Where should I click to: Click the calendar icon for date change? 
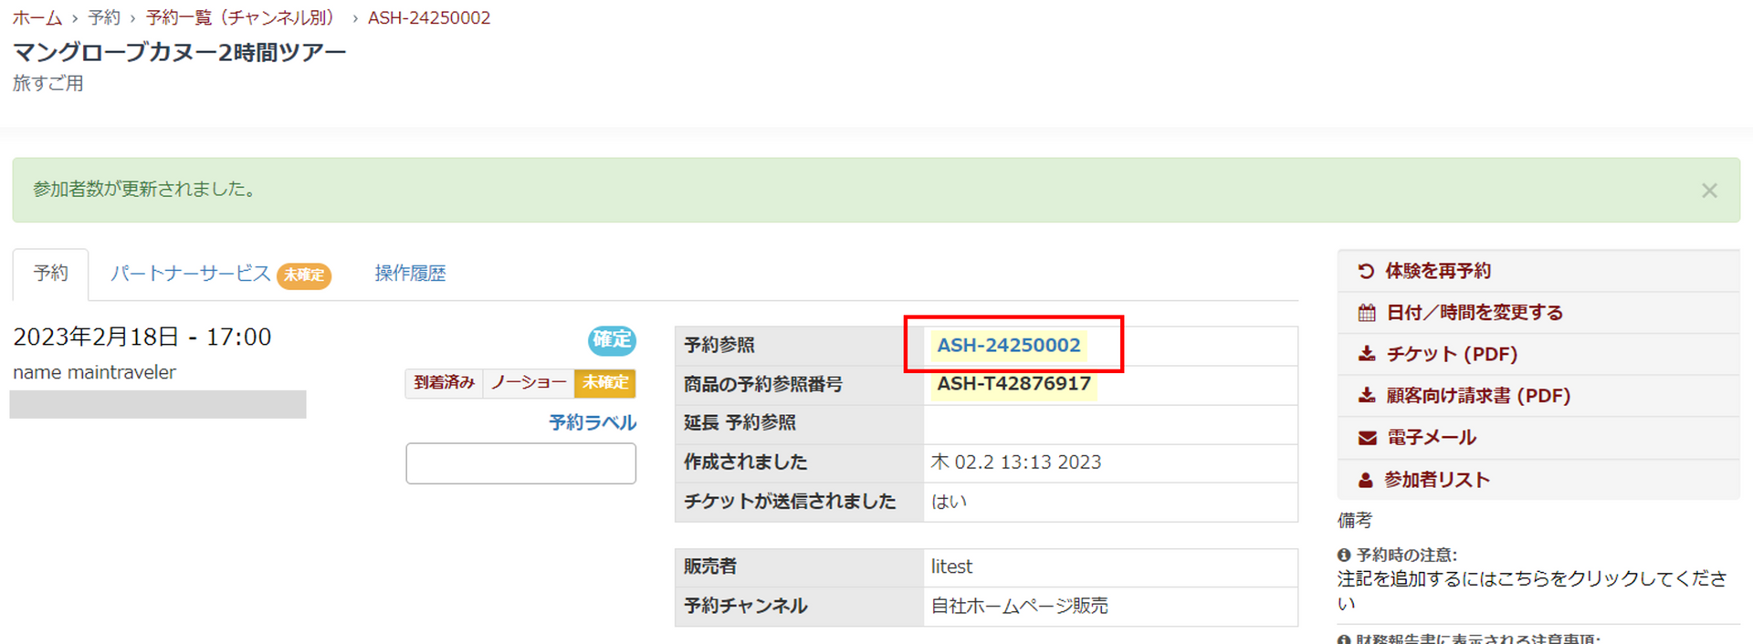coord(1366,313)
